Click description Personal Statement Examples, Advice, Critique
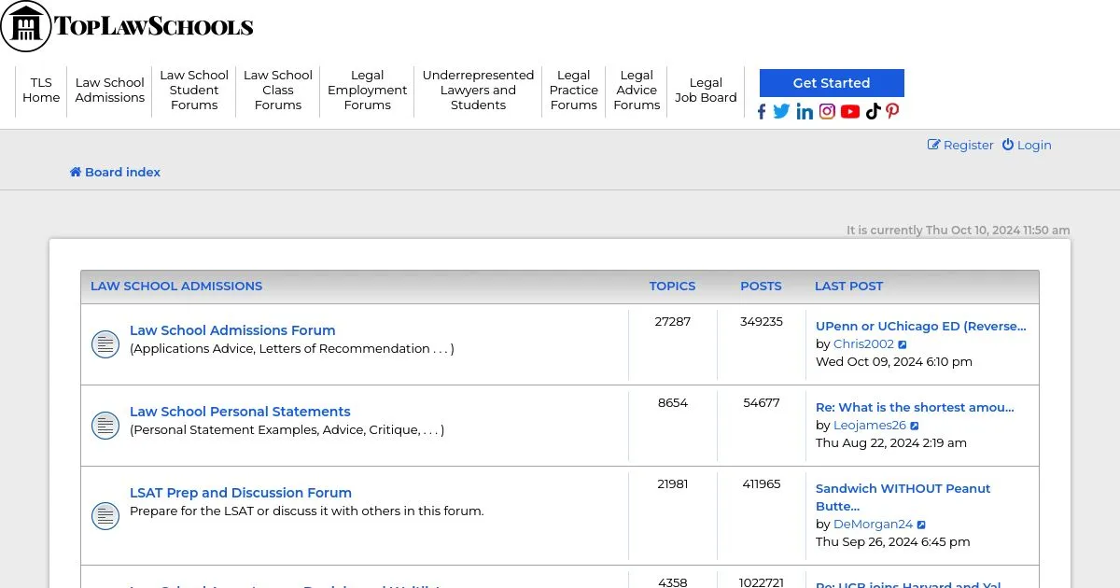 287,430
